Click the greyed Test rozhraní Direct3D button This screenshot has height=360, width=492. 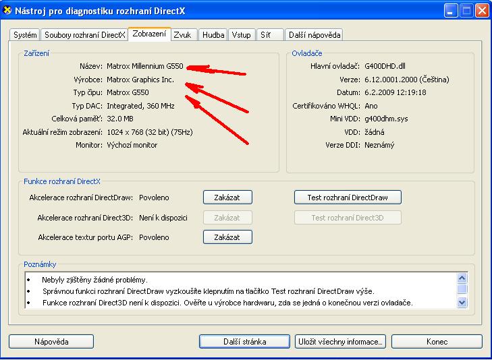(x=348, y=218)
